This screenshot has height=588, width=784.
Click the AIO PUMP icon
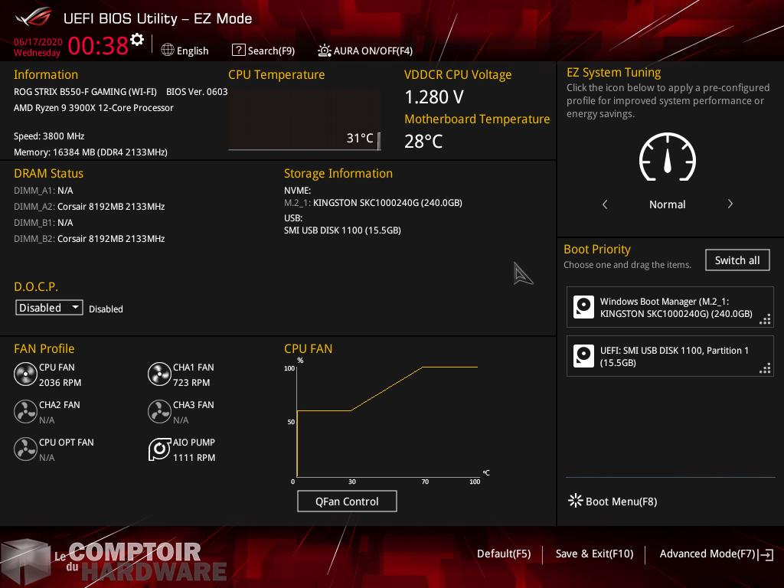tap(159, 449)
